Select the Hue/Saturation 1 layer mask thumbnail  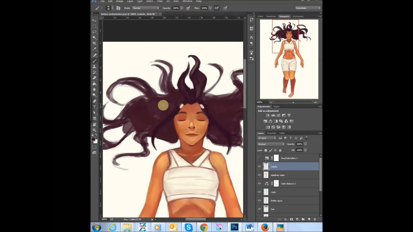pyautogui.click(x=276, y=158)
